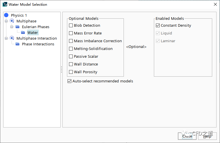
Task: Click the Eulerian Phases folder icon
Action: (17, 27)
